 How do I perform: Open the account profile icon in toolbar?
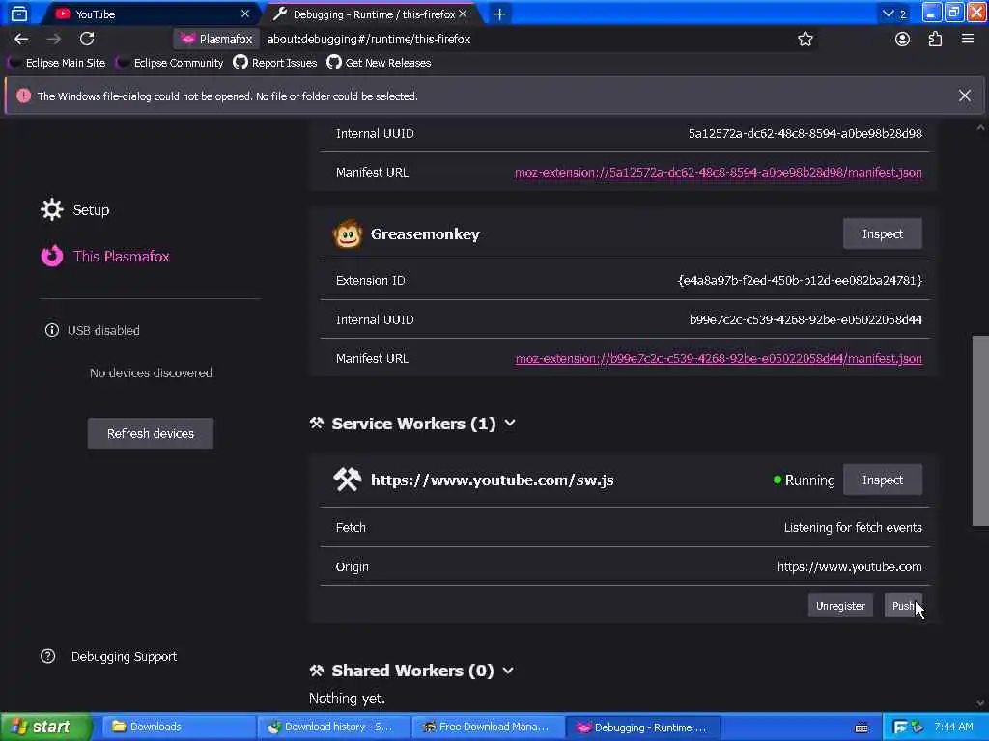point(903,39)
